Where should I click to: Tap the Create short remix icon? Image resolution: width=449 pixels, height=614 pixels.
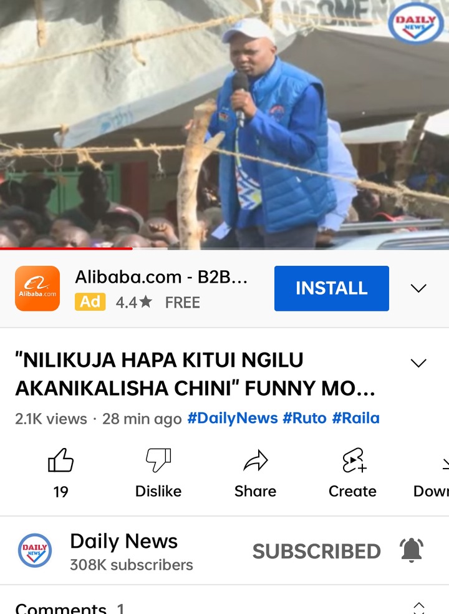tap(353, 460)
